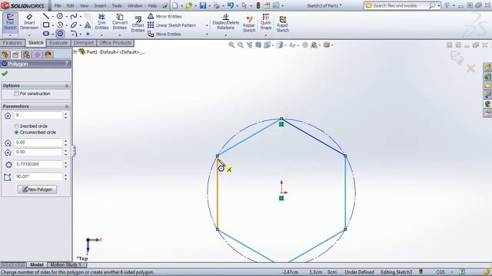Select the Corner Rectangle tool
The width and height of the screenshot is (492, 276).
pyautogui.click(x=46, y=25)
